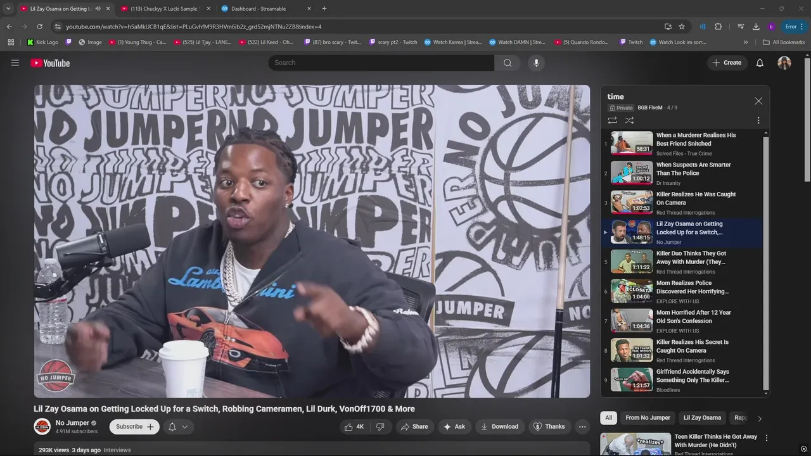Screen dimensions: 811x456
Task: Click the search magnifier button
Action: coord(508,63)
